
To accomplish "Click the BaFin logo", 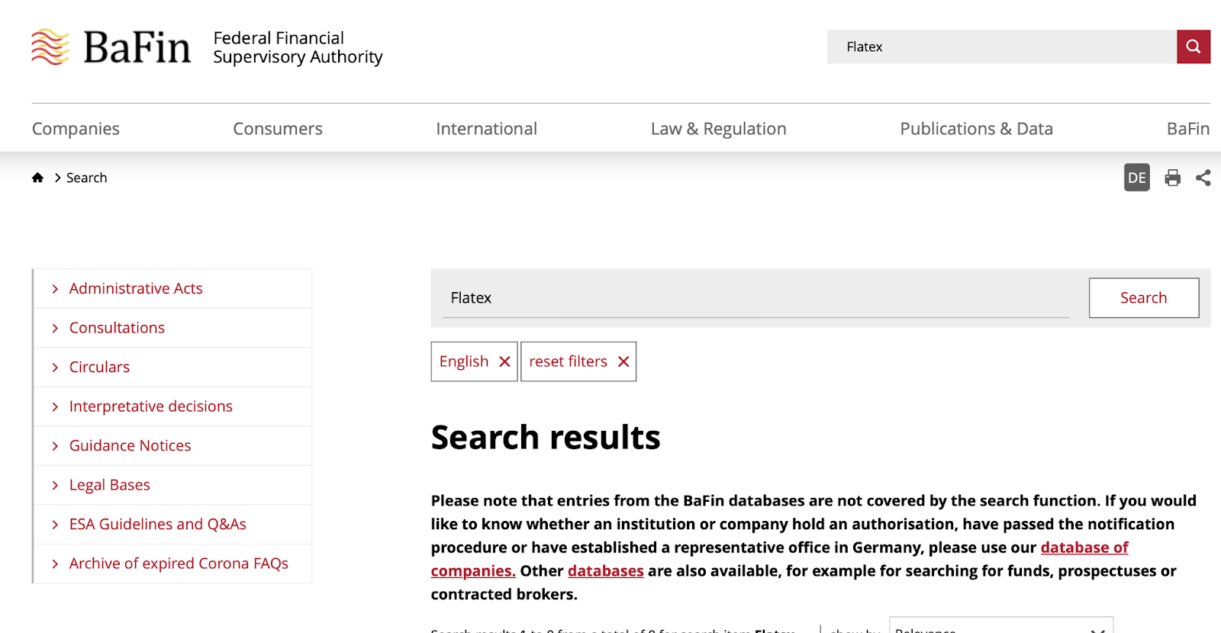I will click(111, 47).
